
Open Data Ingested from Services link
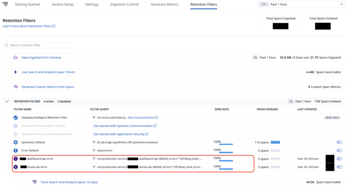click(x=41, y=58)
